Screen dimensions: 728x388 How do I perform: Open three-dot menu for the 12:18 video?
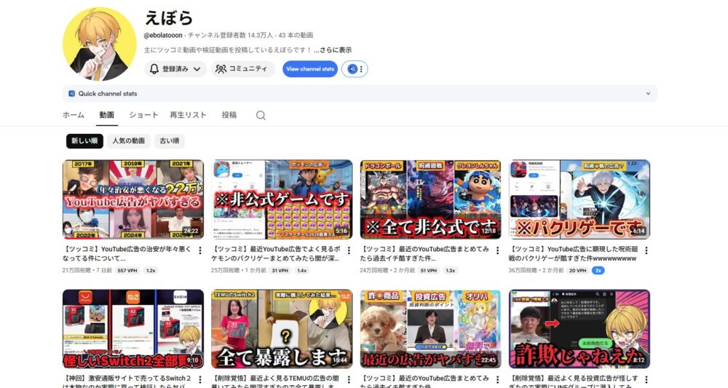coord(497,250)
